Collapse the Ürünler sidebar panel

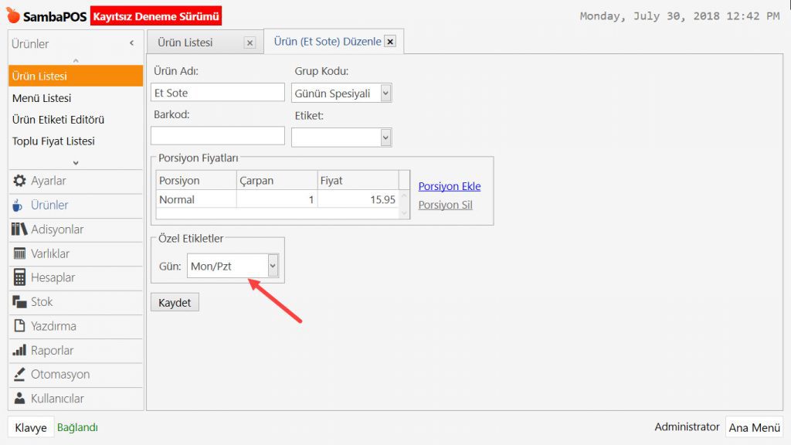point(131,44)
